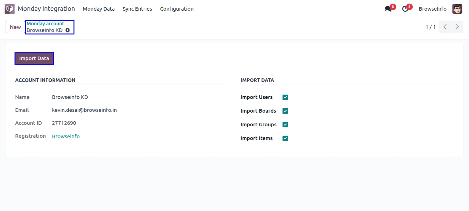Image resolution: width=469 pixels, height=211 pixels.
Task: Click the Monday Integration app logo icon
Action: tap(10, 9)
